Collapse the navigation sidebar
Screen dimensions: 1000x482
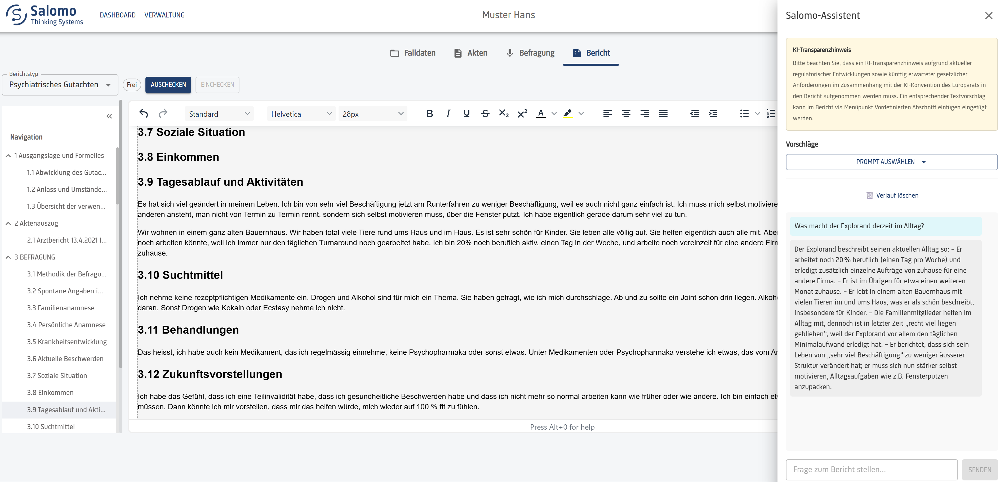[109, 116]
